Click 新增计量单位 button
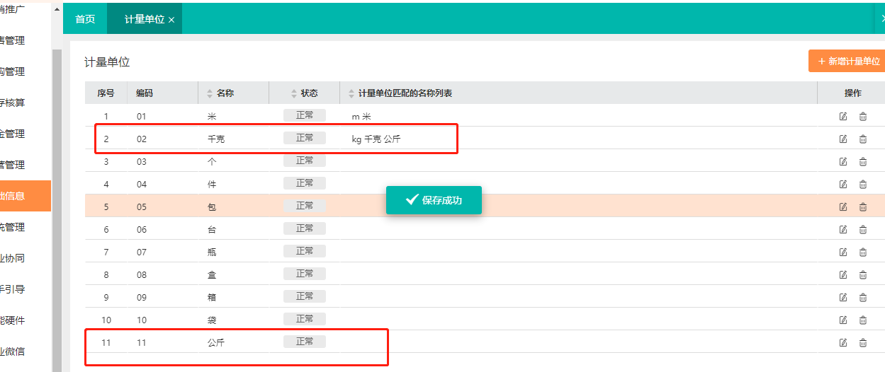The height and width of the screenshot is (372, 885). coord(847,61)
